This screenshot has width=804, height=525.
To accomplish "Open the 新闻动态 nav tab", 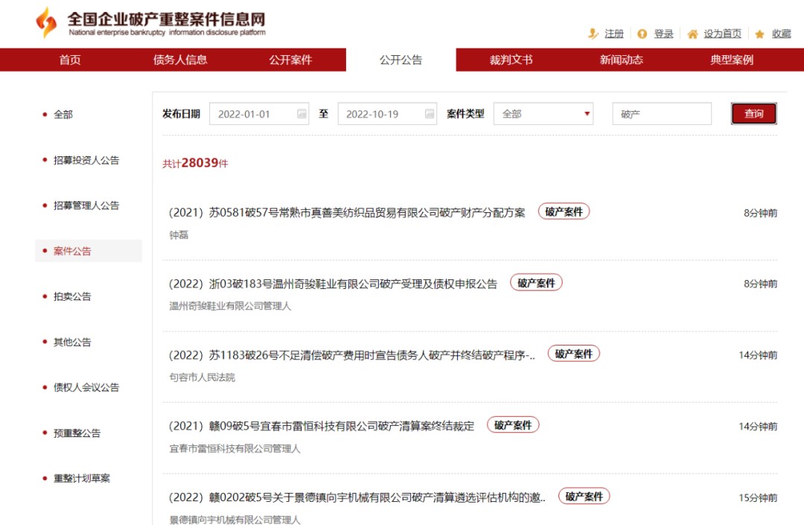I will click(x=622, y=60).
